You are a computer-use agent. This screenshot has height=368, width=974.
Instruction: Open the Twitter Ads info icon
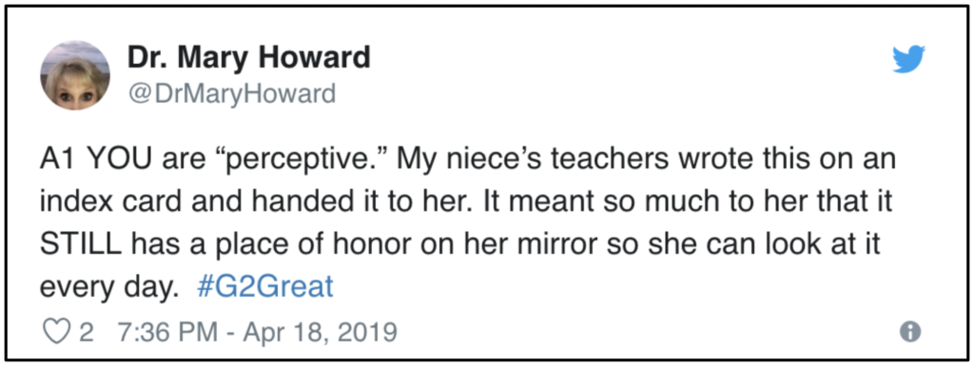[910, 331]
